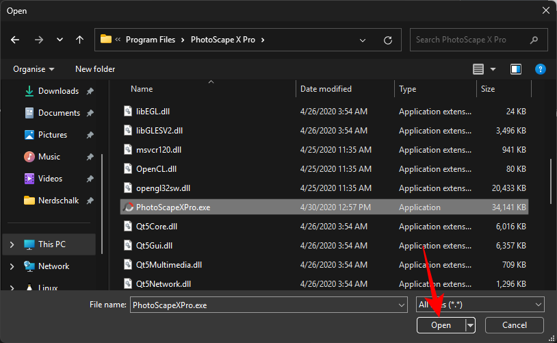This screenshot has width=557, height=343.
Task: Change the view layout icon
Action: click(x=478, y=69)
